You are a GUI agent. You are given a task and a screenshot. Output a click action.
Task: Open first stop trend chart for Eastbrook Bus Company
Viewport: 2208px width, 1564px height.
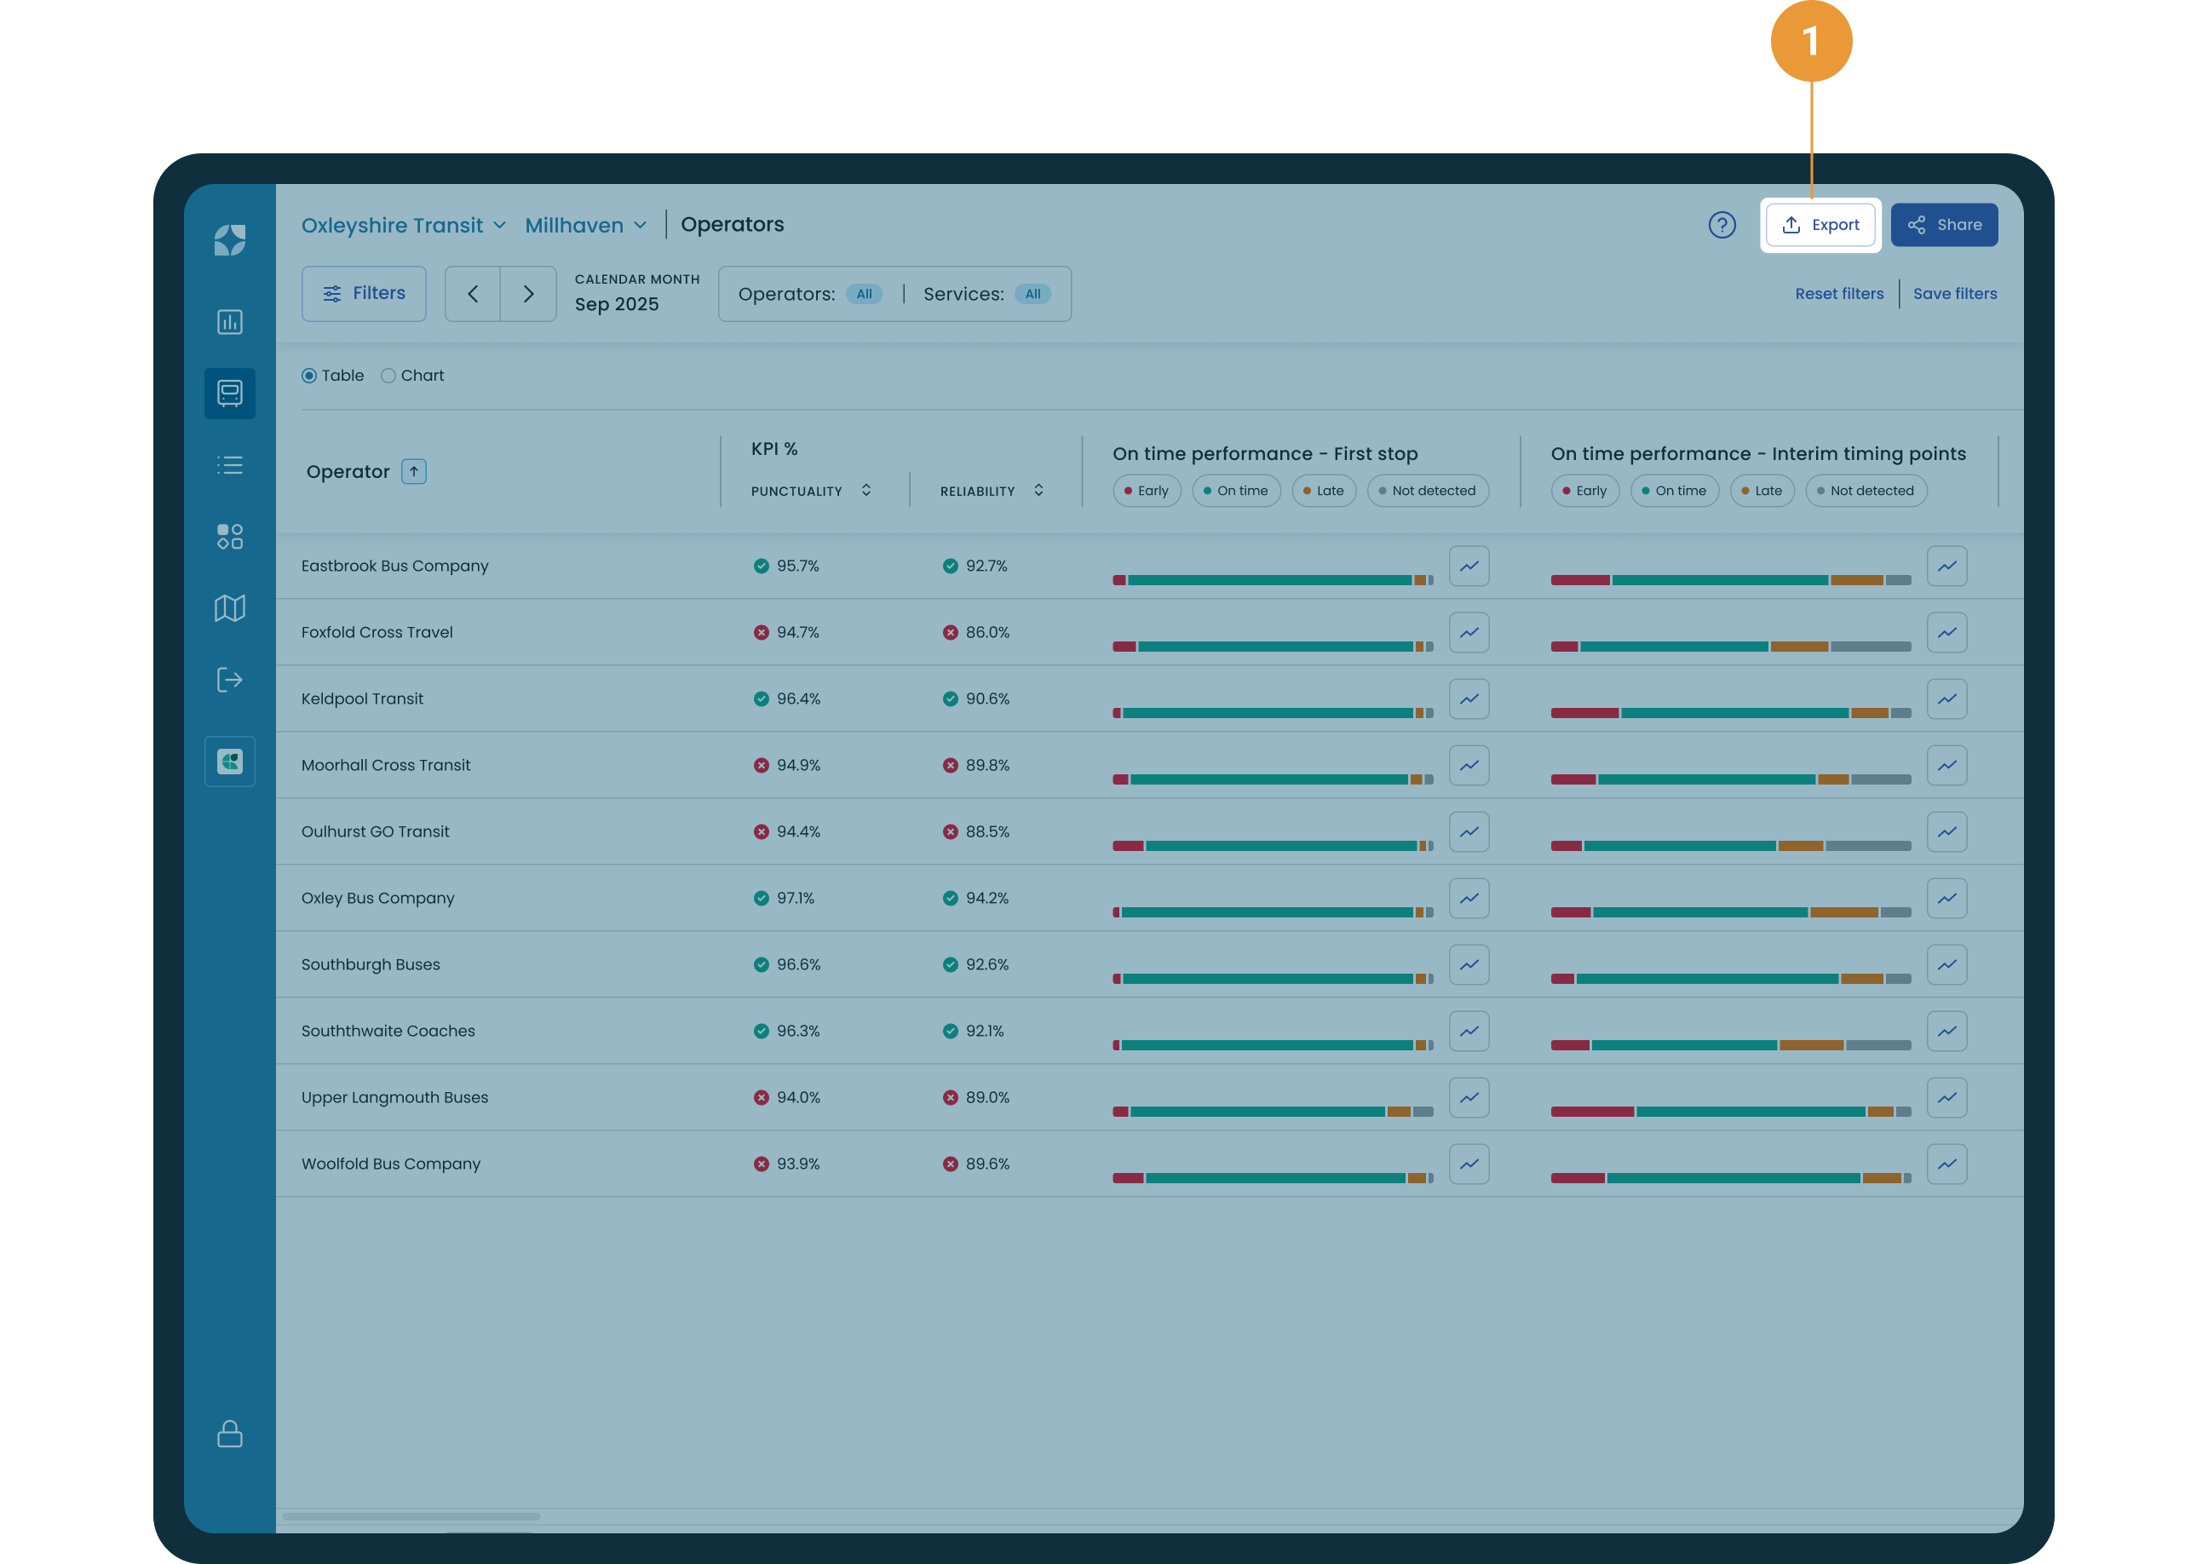tap(1469, 566)
